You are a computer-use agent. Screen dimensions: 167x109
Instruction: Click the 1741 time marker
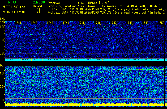18,23
